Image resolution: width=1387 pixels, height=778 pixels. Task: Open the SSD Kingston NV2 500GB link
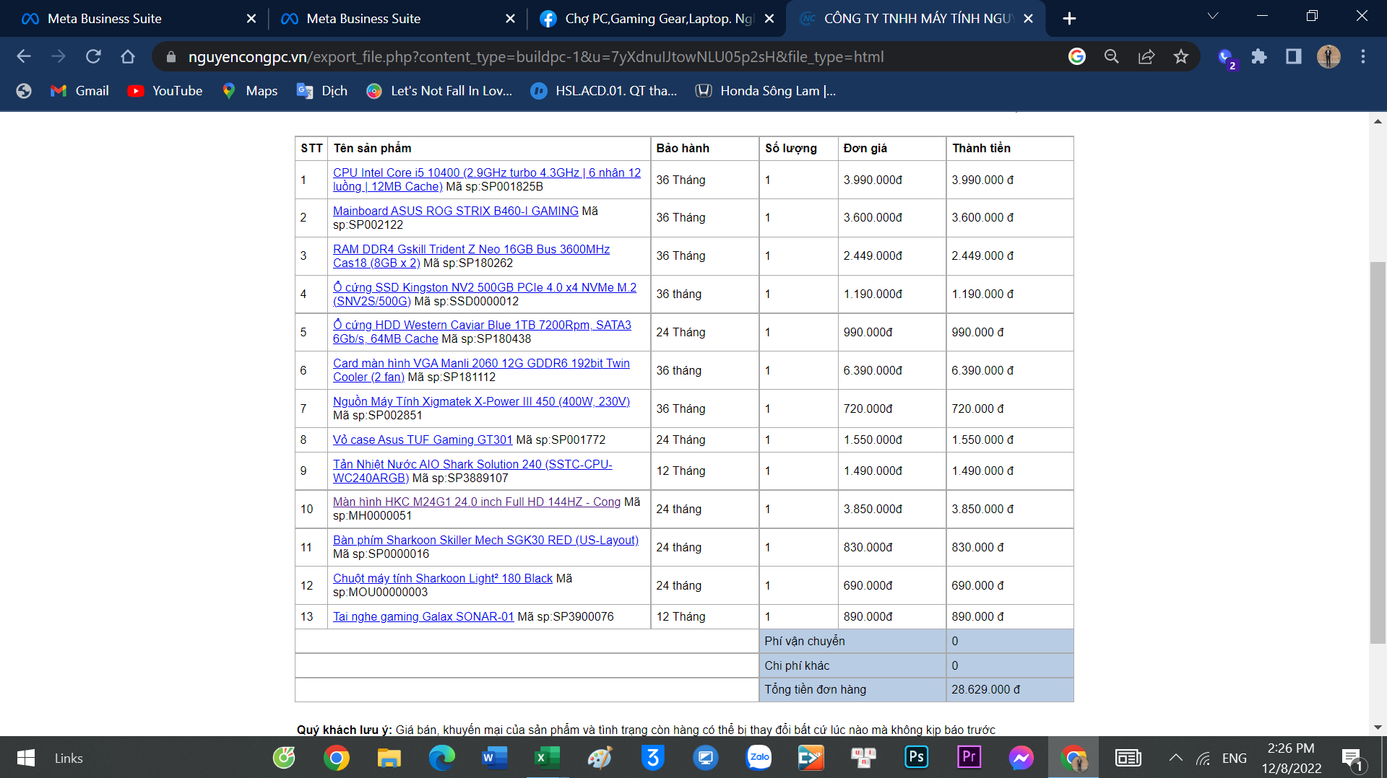485,294
